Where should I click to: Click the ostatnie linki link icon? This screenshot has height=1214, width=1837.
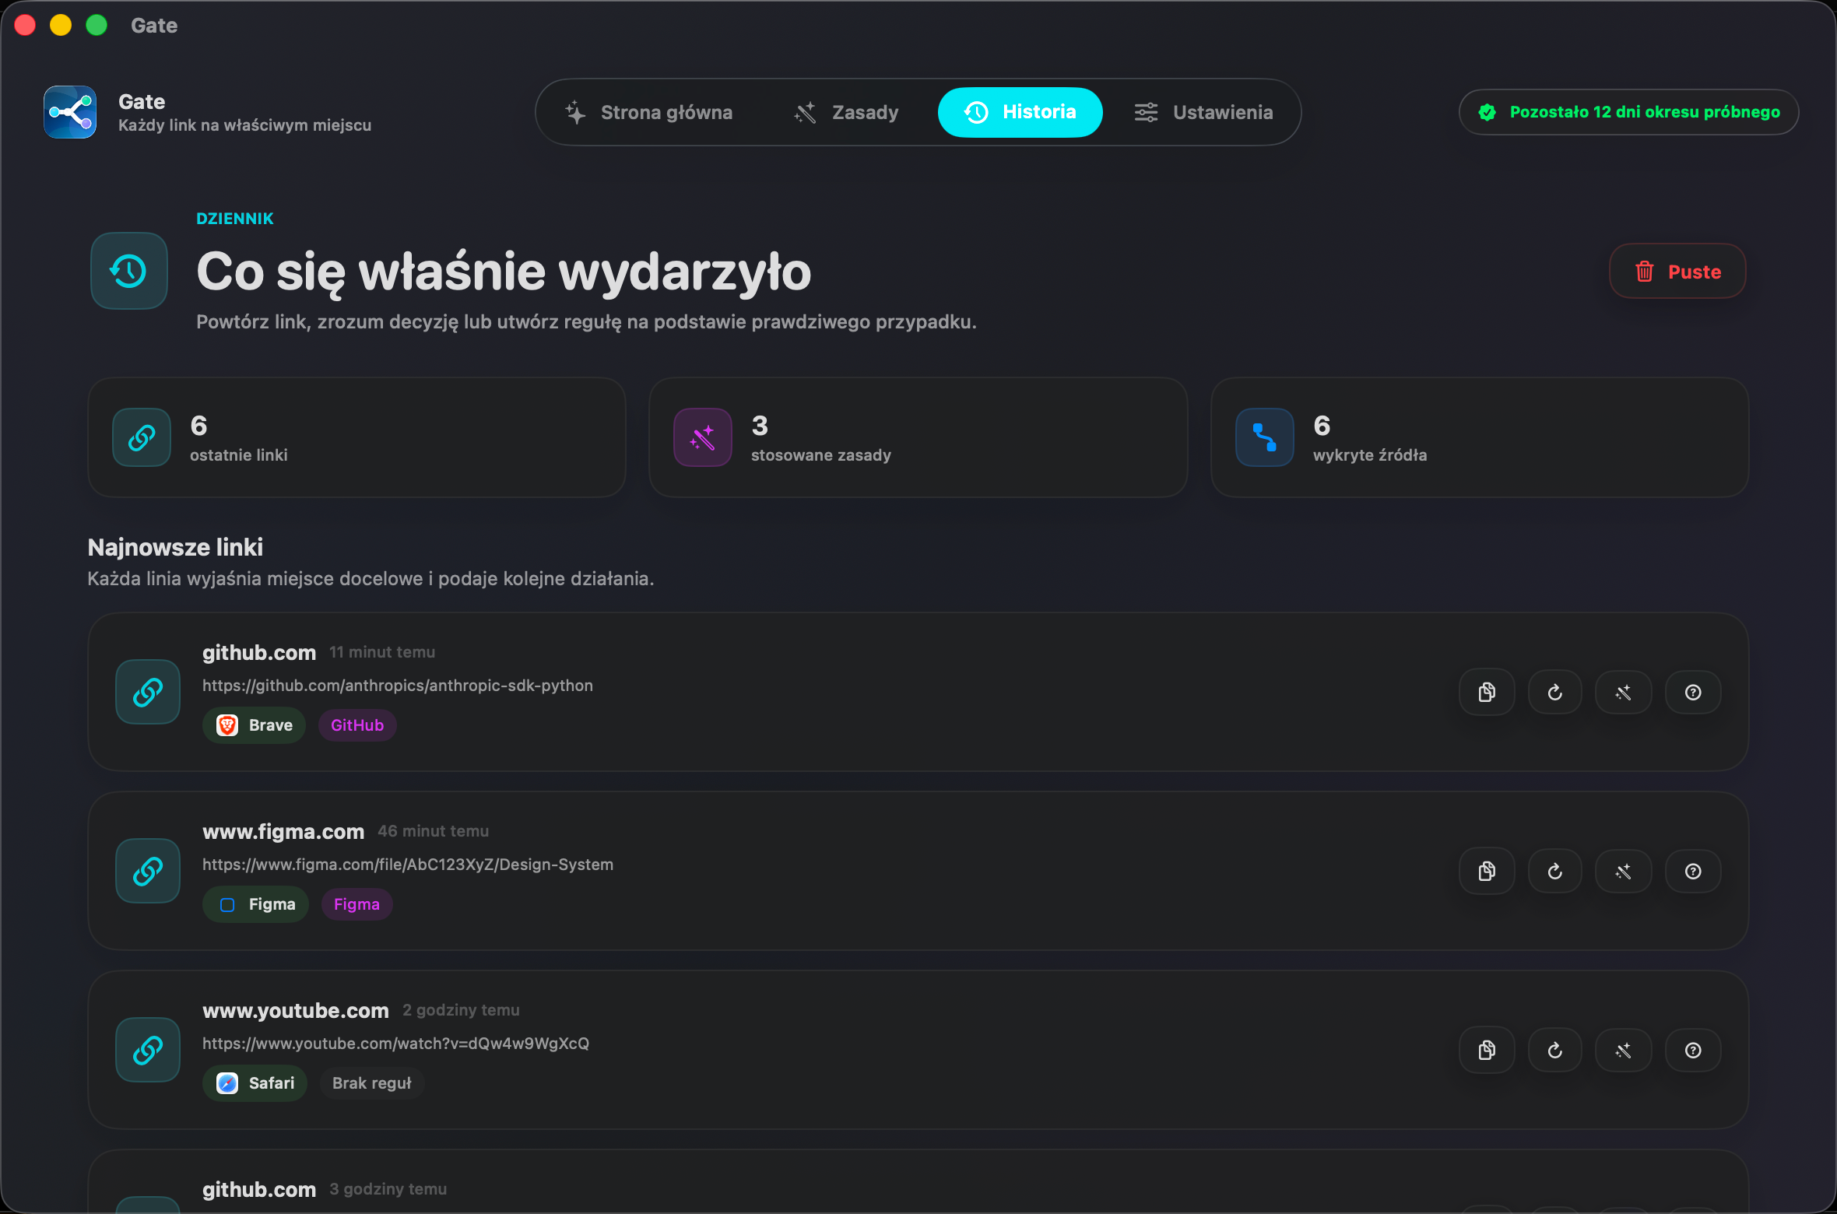click(x=142, y=437)
